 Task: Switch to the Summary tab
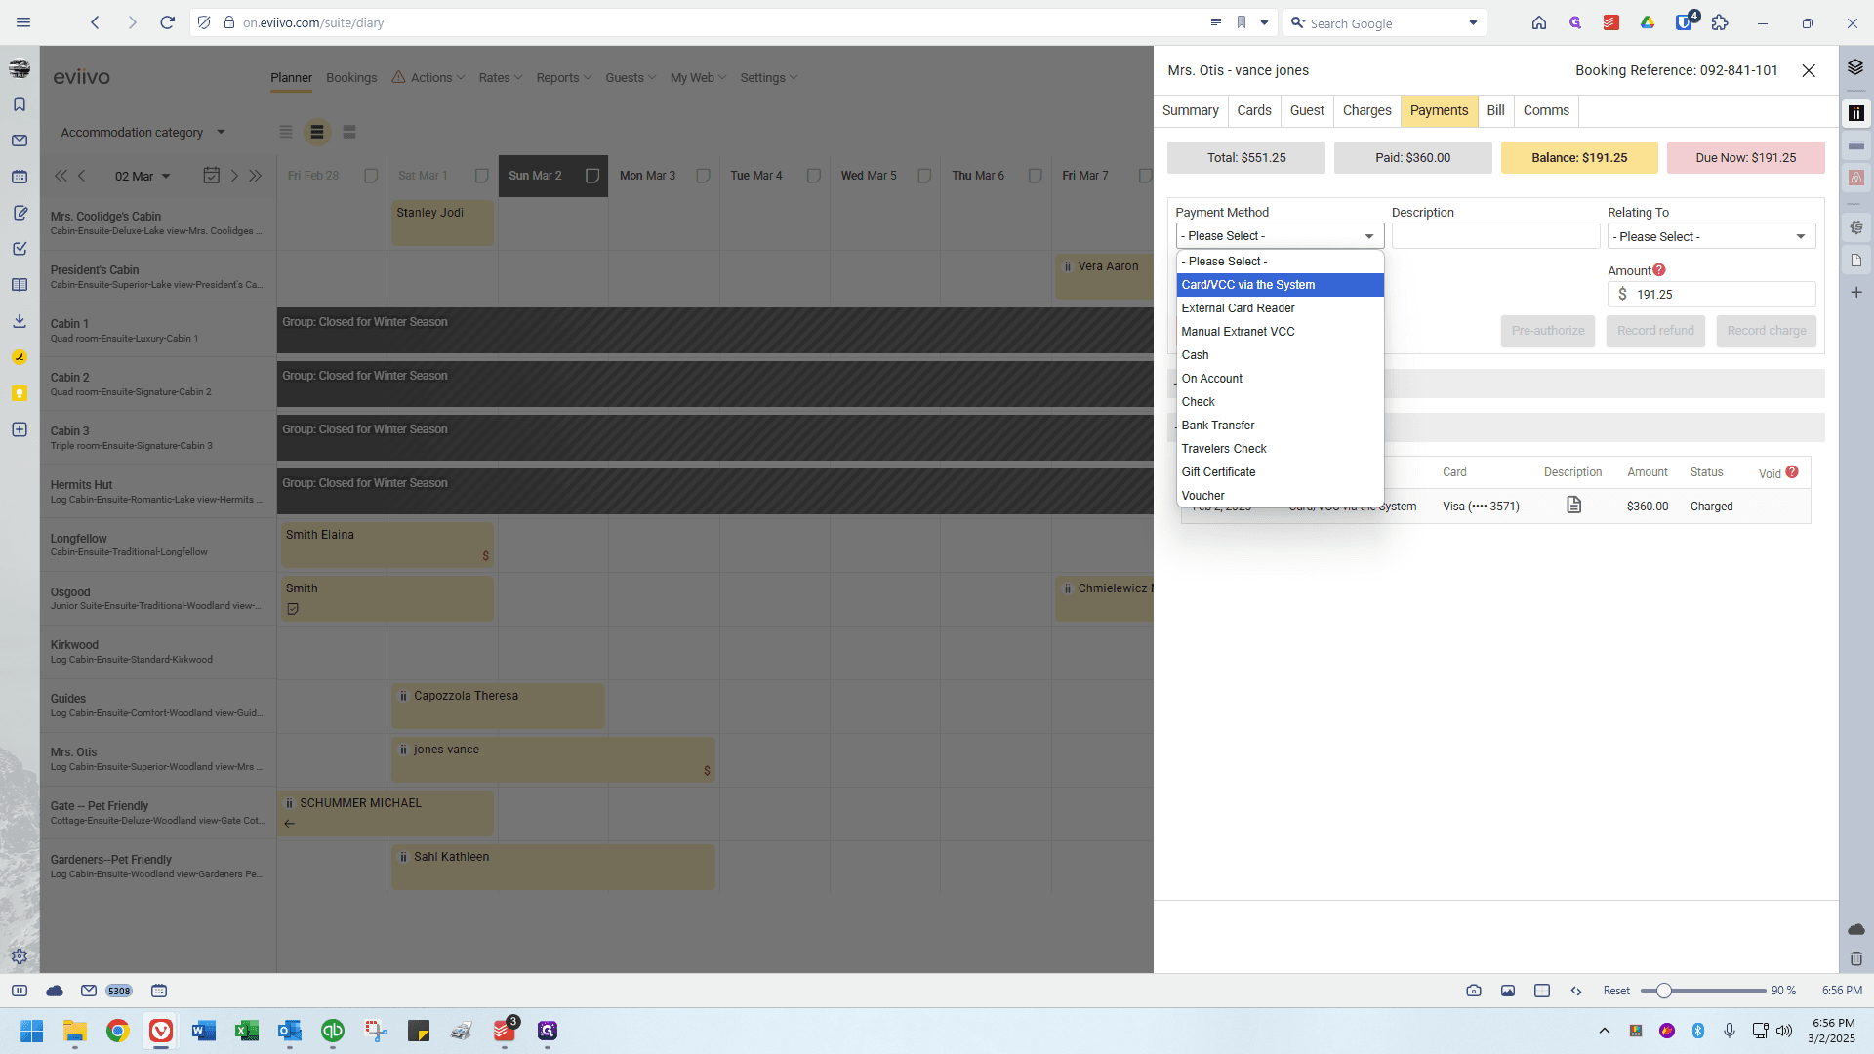1190,110
